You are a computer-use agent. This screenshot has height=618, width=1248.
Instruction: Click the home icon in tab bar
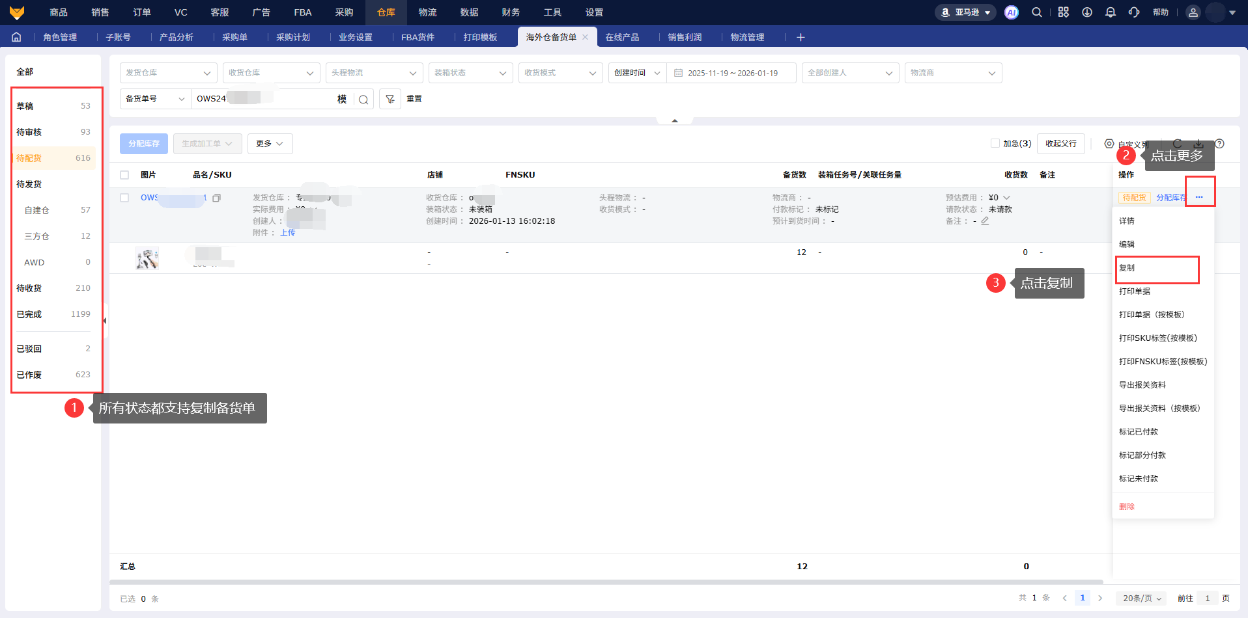tap(16, 37)
